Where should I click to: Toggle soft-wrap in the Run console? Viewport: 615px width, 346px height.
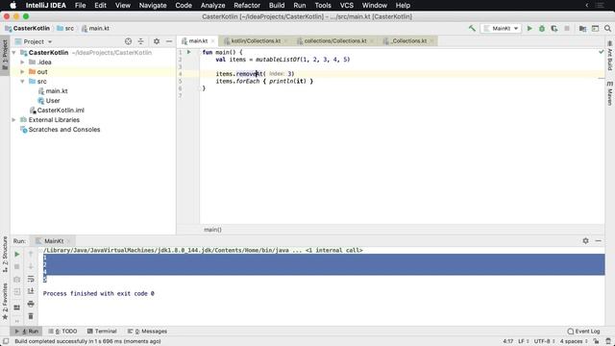point(31,279)
